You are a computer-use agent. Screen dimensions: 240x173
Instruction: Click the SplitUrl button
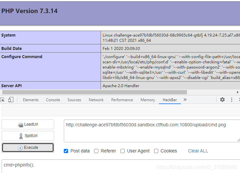click(28, 136)
